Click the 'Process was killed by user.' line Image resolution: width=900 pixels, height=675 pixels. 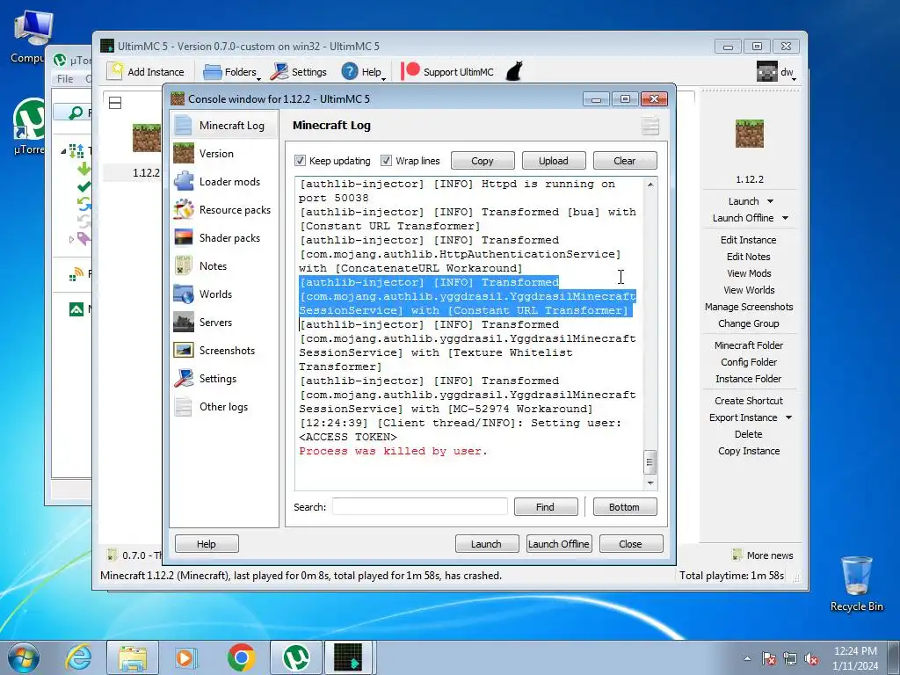393,451
